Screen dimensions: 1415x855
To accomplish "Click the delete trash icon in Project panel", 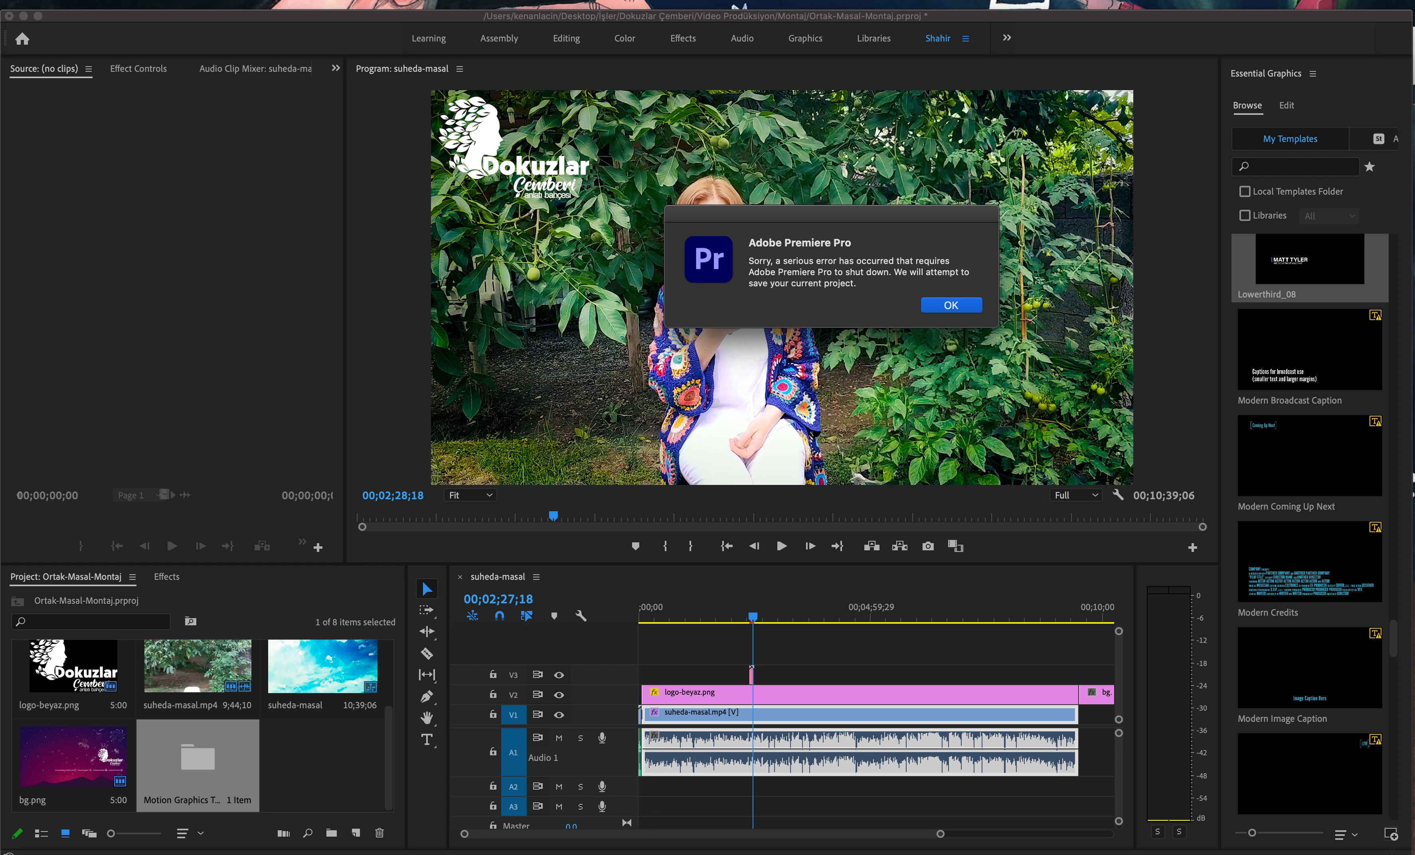I will coord(379,833).
